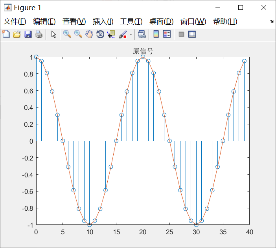Click the Link Plot icon
Image resolution: width=276 pixels, height=248 pixels.
click(142, 34)
